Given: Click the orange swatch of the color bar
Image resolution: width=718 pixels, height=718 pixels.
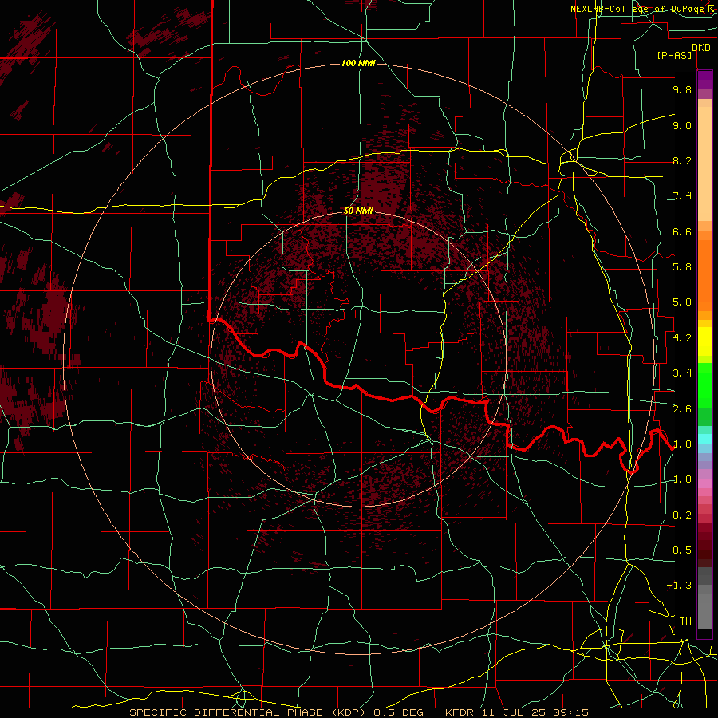Looking at the screenshot, I should (704, 274).
